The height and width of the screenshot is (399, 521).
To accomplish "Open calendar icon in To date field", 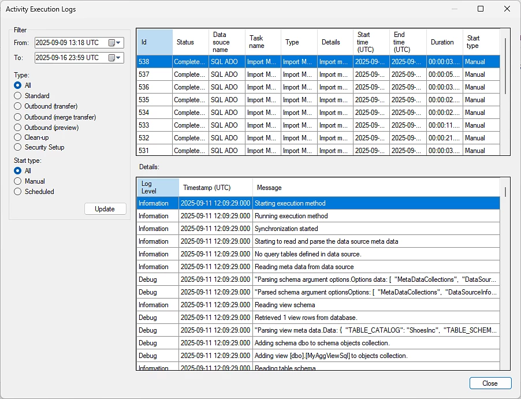I will coord(112,58).
